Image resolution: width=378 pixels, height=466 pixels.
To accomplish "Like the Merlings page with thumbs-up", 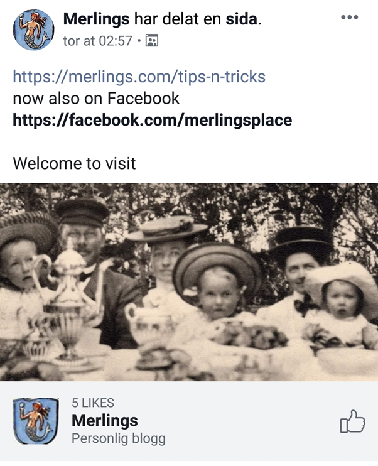I will coord(352,421).
